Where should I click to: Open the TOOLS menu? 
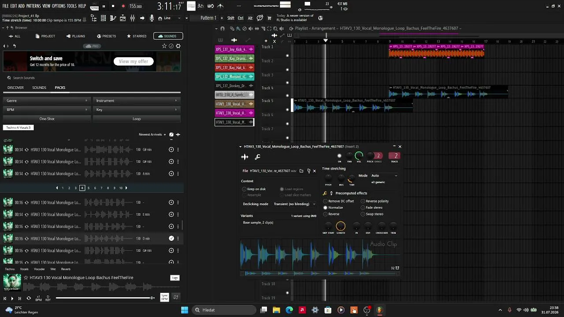[72, 6]
